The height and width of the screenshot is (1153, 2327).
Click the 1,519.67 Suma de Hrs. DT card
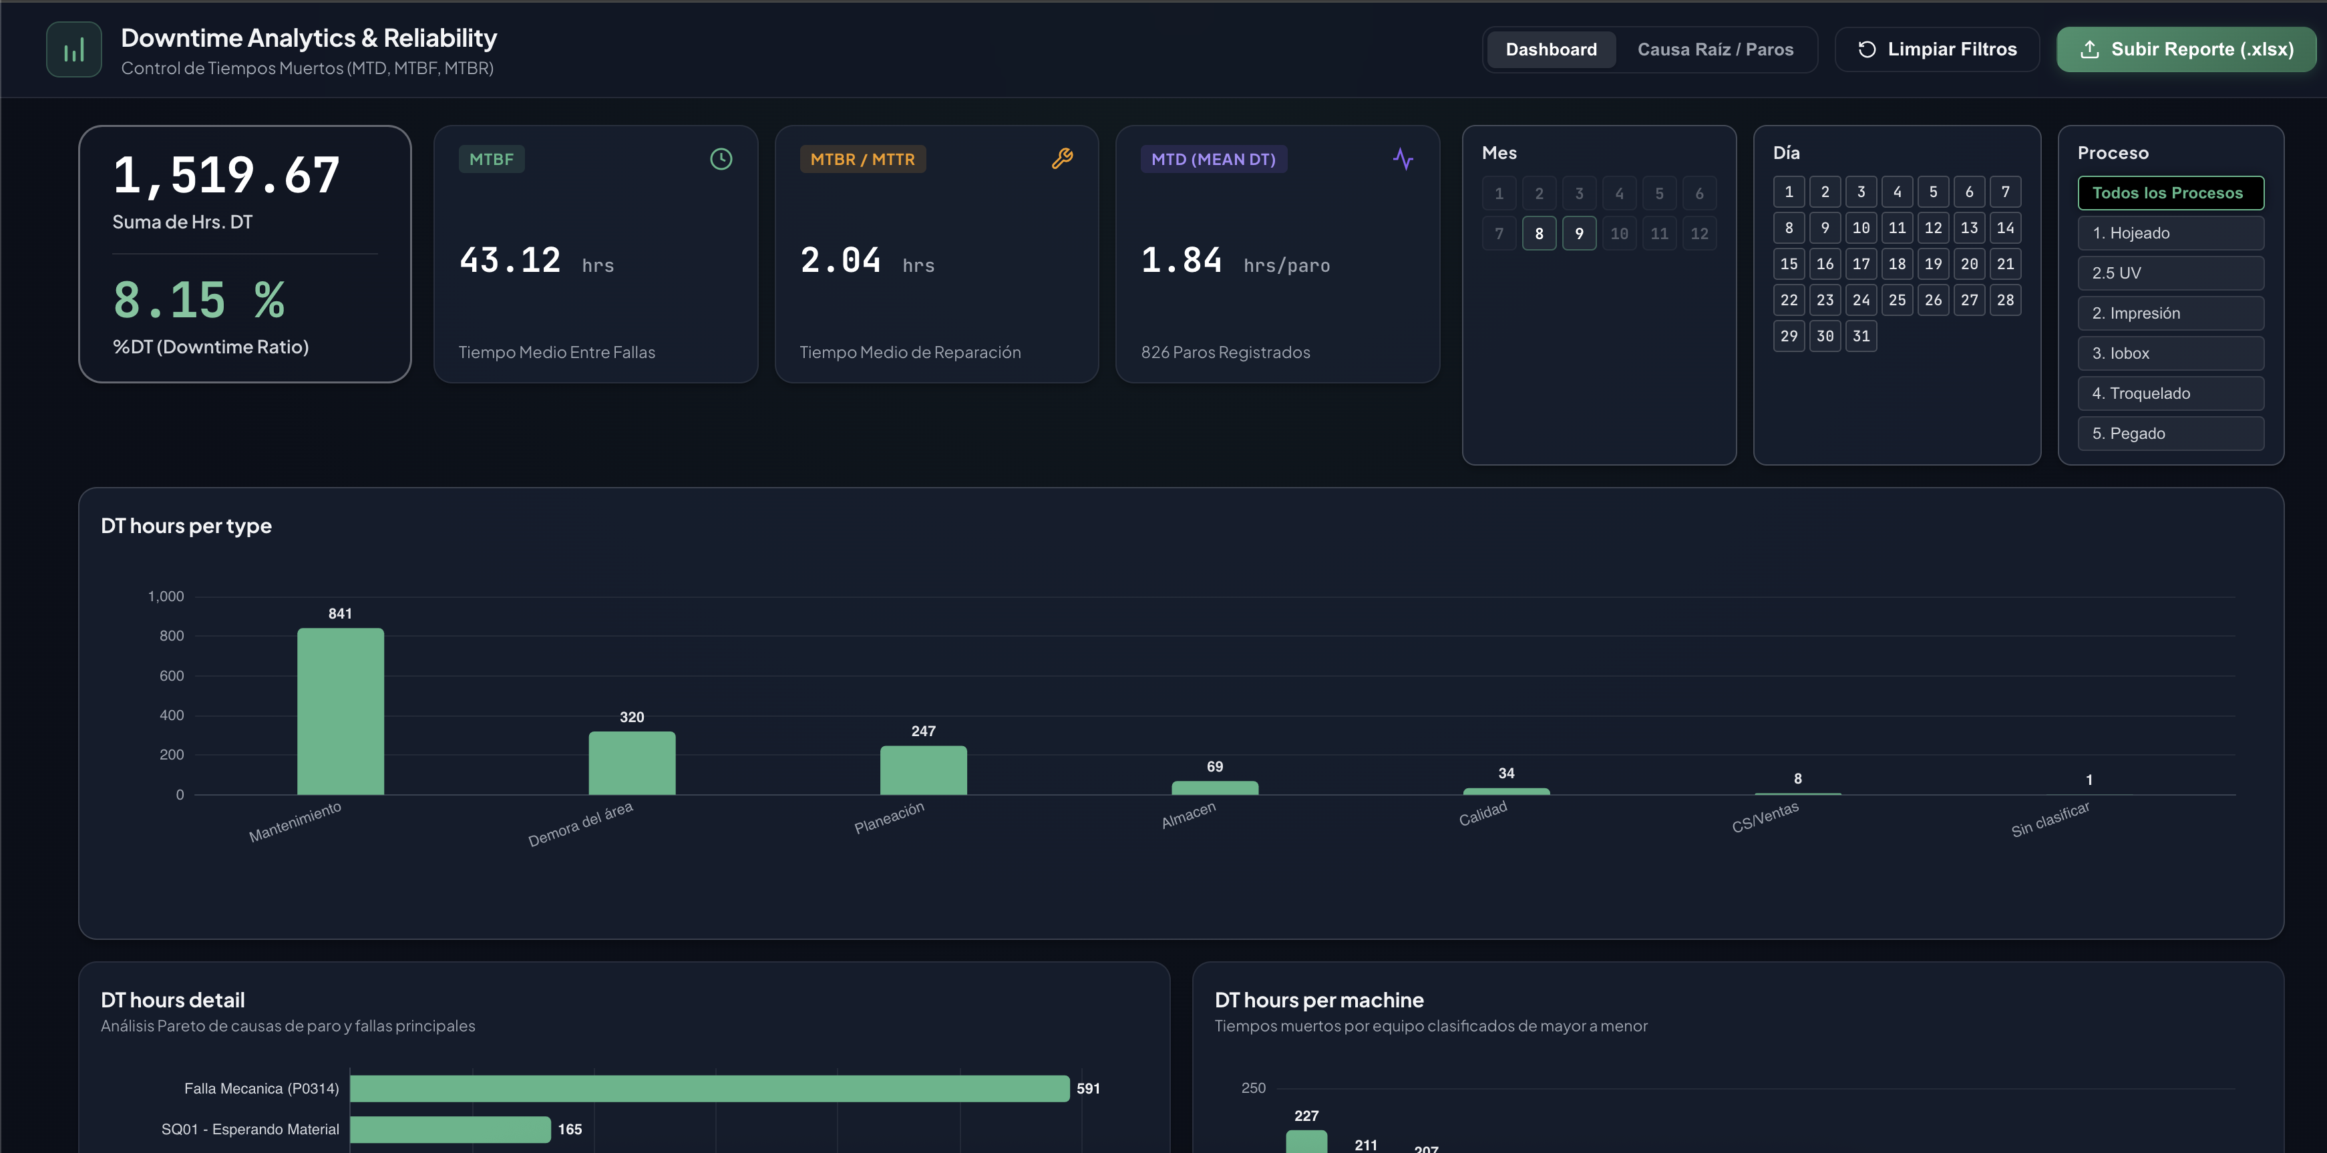coord(245,254)
